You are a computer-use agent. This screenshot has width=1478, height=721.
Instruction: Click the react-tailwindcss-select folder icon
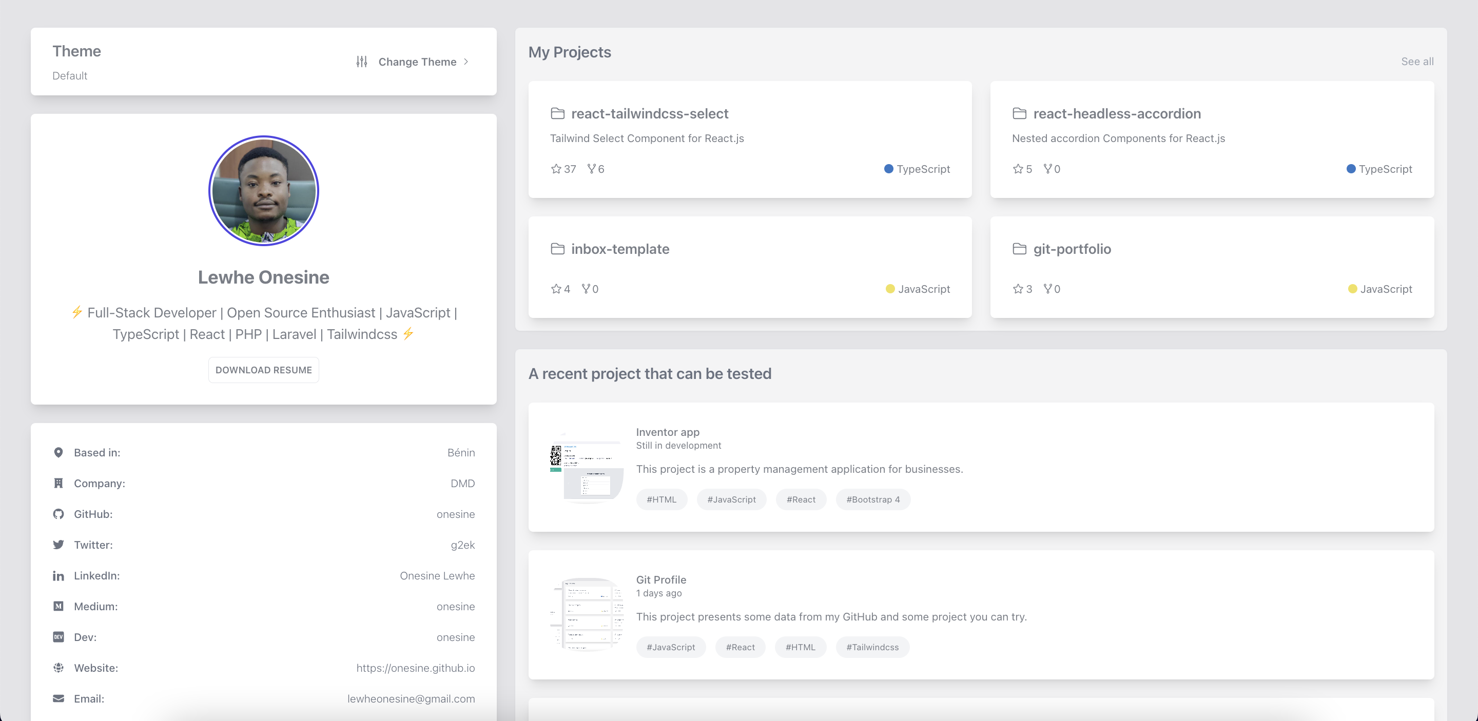557,113
